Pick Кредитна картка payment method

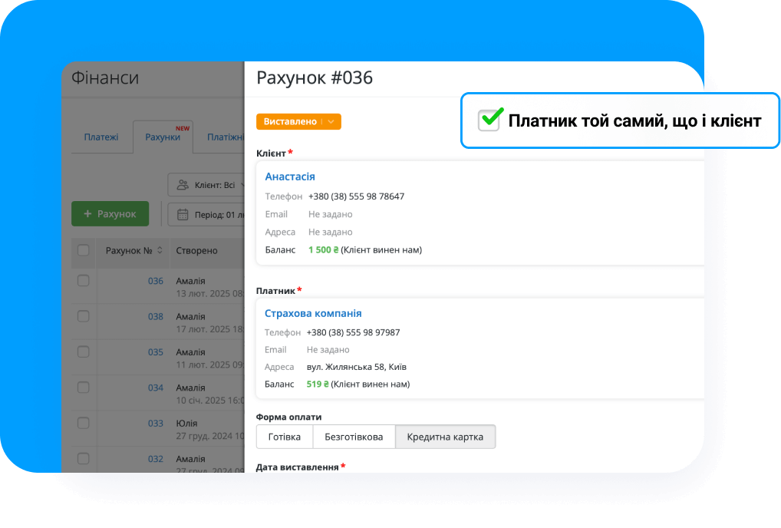click(x=445, y=437)
